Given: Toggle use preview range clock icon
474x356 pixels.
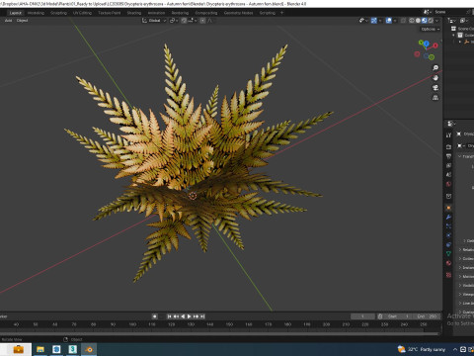Looking at the screenshot, I should pyautogui.click(x=380, y=316).
